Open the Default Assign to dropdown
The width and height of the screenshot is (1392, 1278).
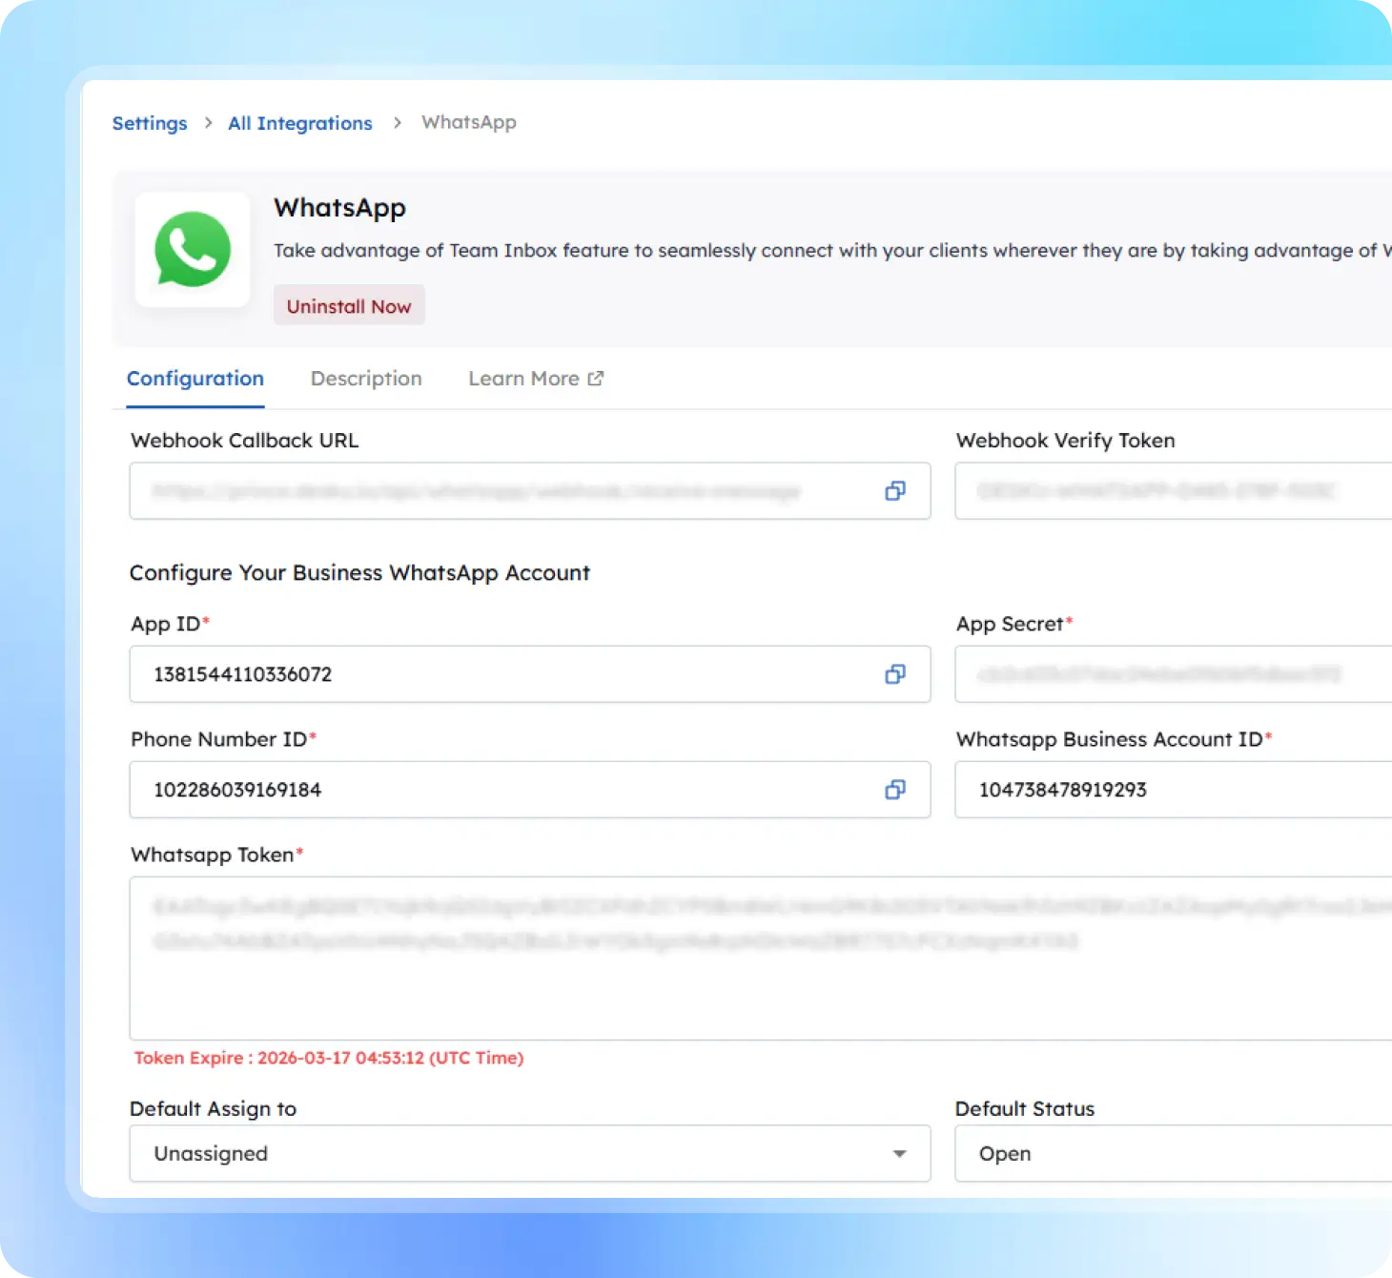tap(530, 1153)
